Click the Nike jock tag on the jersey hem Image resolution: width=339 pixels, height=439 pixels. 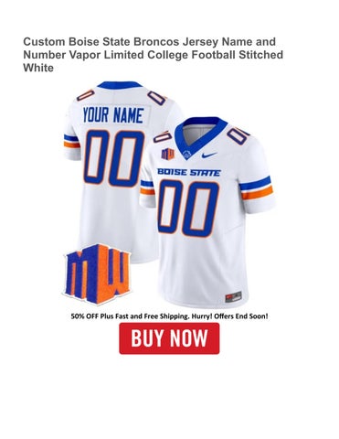point(233,296)
